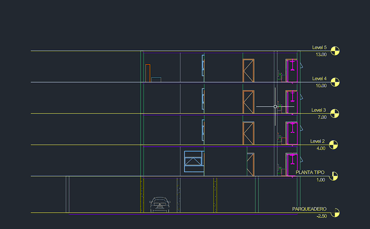Viewport: 370px width, 229px height.
Task: Pick the Level 3 elevation datum marker
Action: [334, 114]
